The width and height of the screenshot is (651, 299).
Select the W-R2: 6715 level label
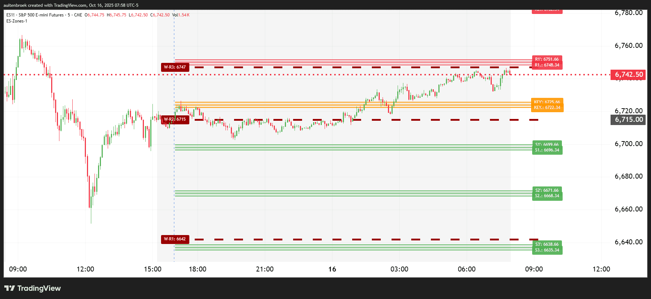175,119
